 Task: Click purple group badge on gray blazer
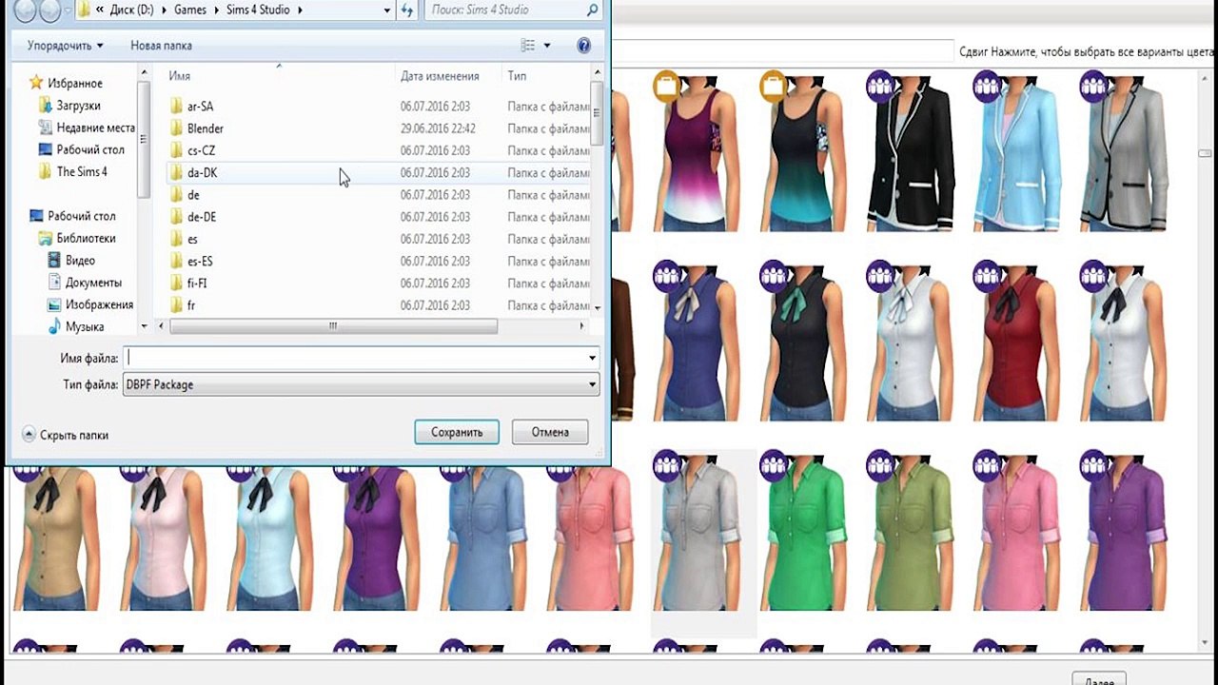[x=1093, y=86]
